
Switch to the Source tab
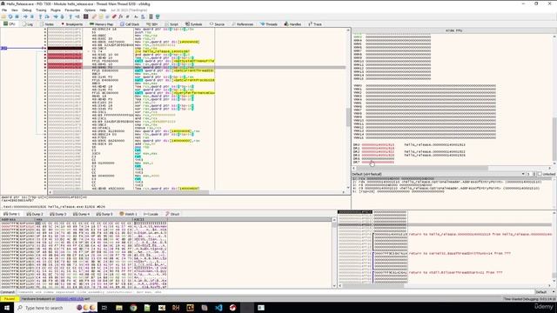tap(217, 24)
